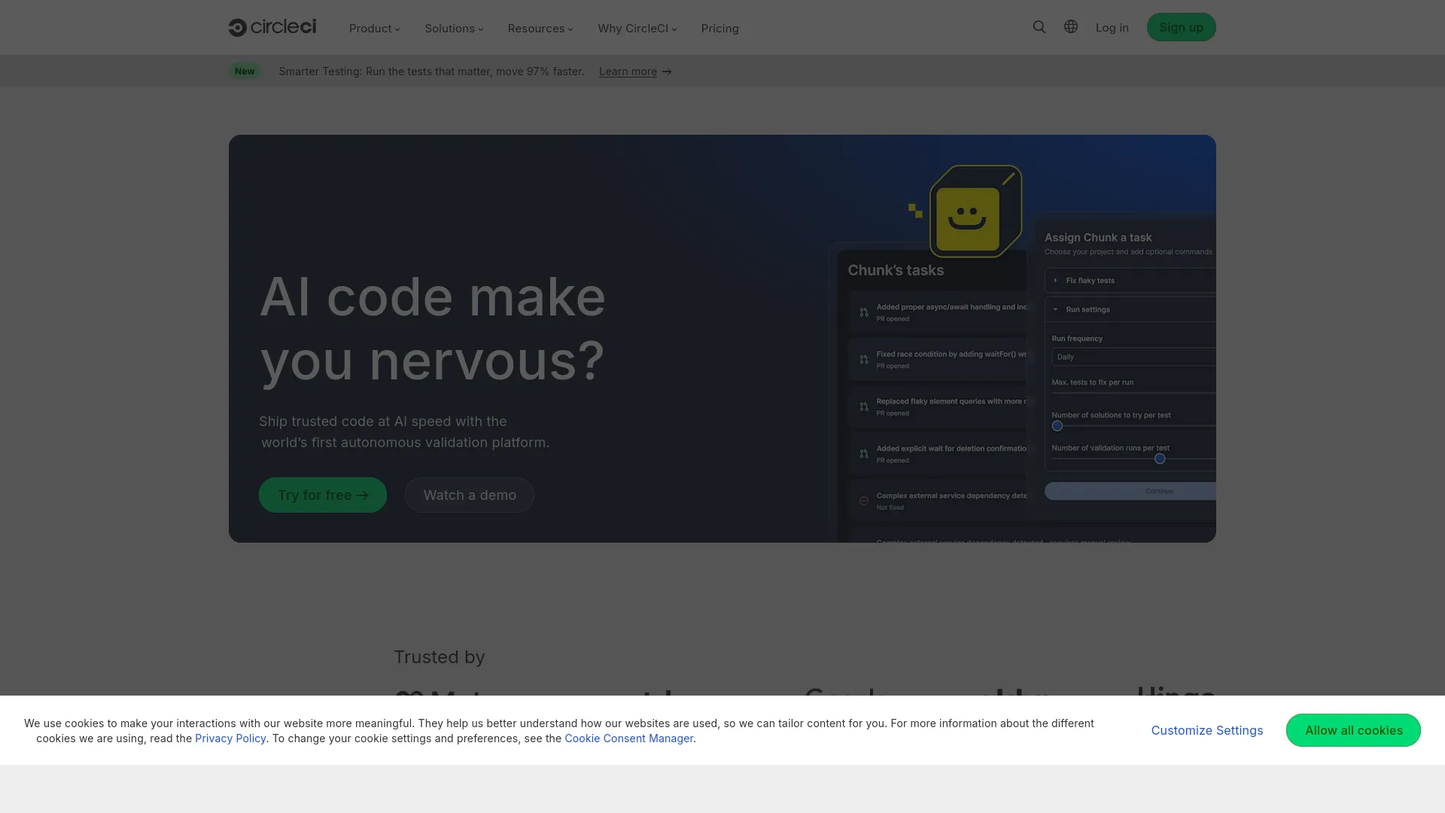Open 'Customize Settings' for cookies
Screen dimensions: 1445x813
pos(1207,730)
